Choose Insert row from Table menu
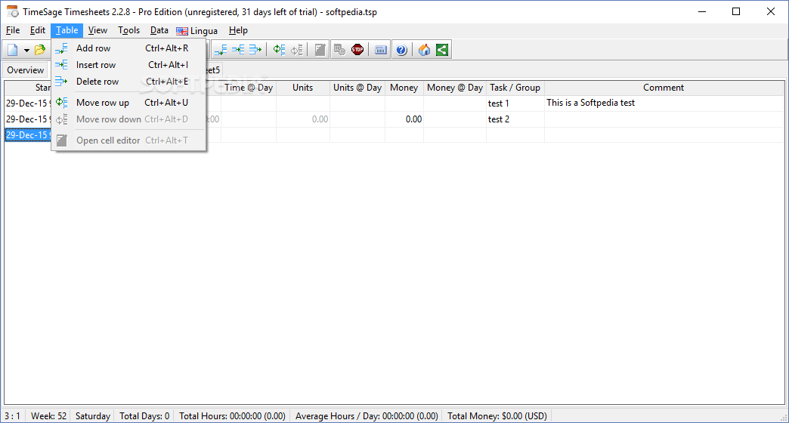Screen dimensions: 789x423 click(128, 65)
